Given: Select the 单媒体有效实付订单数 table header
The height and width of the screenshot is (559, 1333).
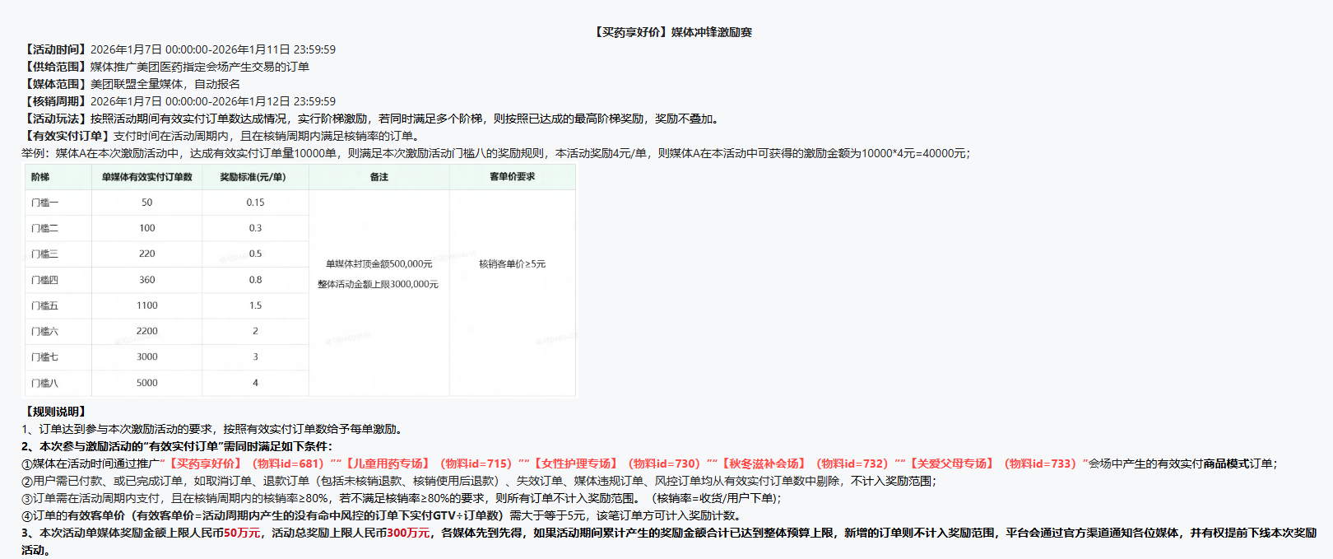Looking at the screenshot, I should [146, 177].
